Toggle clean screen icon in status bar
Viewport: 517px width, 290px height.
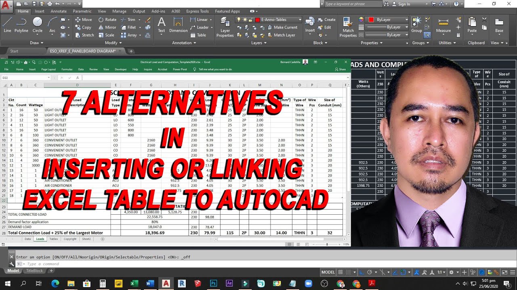(504, 272)
